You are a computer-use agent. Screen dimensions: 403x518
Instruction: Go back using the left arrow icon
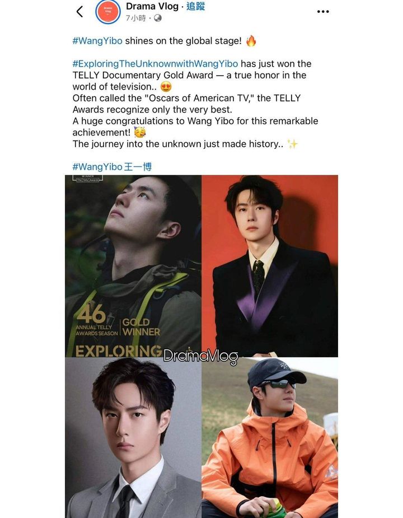click(79, 12)
